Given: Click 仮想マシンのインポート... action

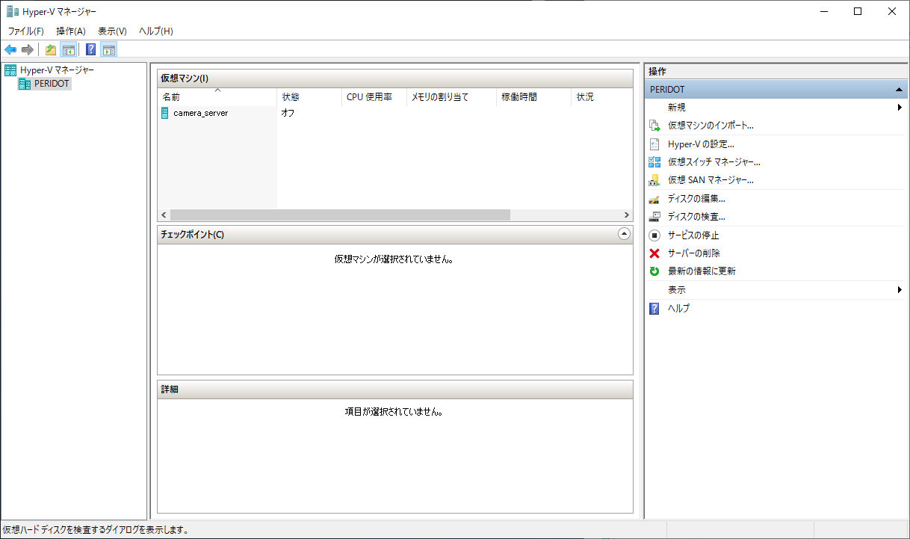Looking at the screenshot, I should (711, 126).
